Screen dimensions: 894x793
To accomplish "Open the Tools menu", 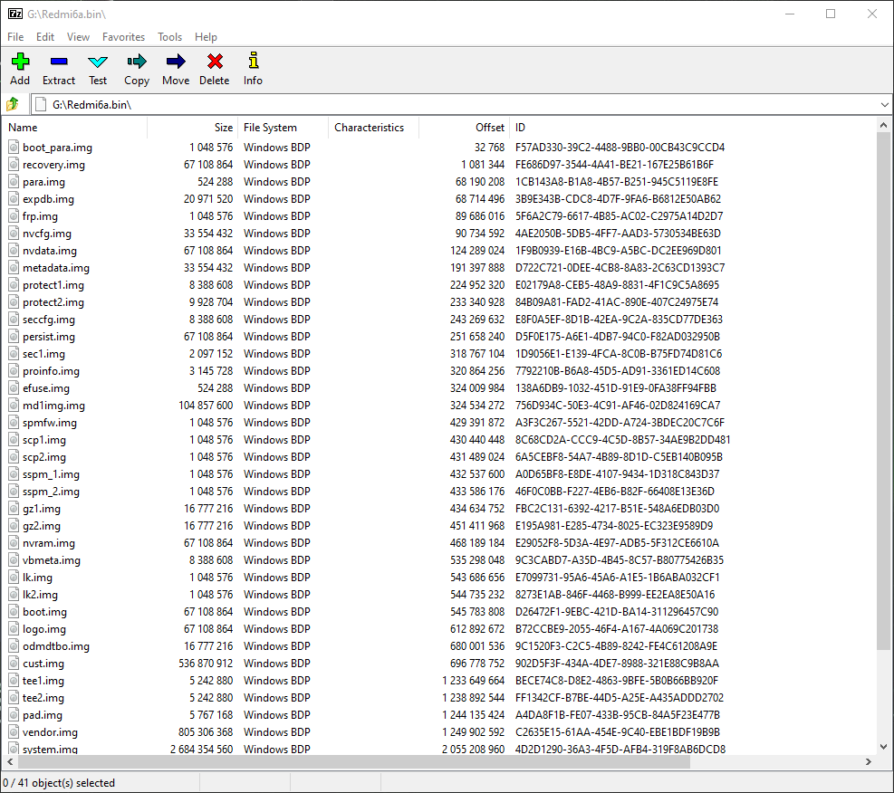I will tap(170, 37).
